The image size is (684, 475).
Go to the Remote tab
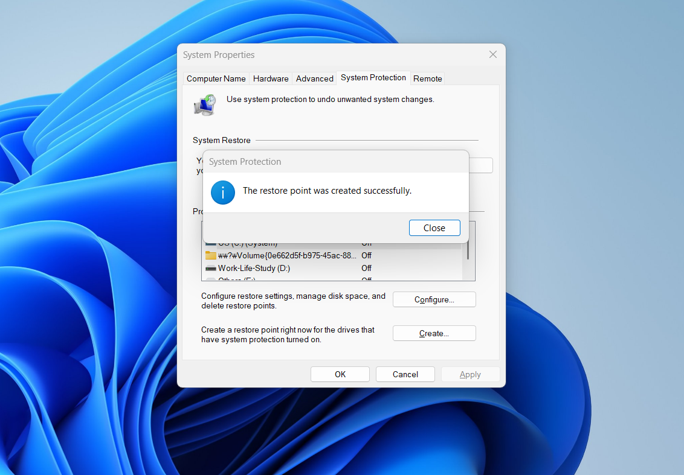pos(428,78)
